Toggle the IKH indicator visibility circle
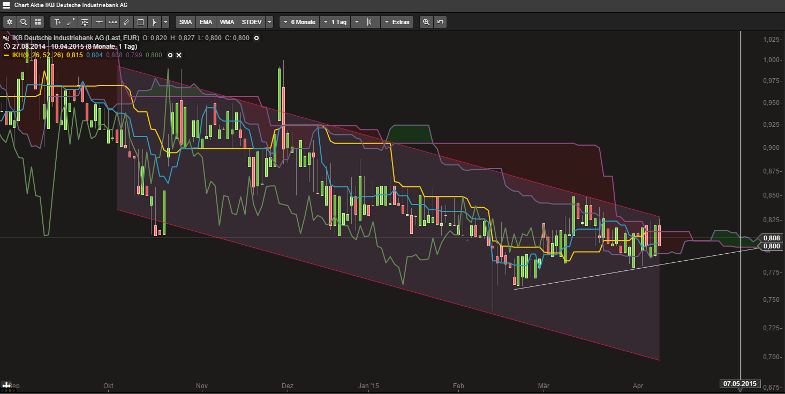This screenshot has height=394, width=785. tap(170, 55)
